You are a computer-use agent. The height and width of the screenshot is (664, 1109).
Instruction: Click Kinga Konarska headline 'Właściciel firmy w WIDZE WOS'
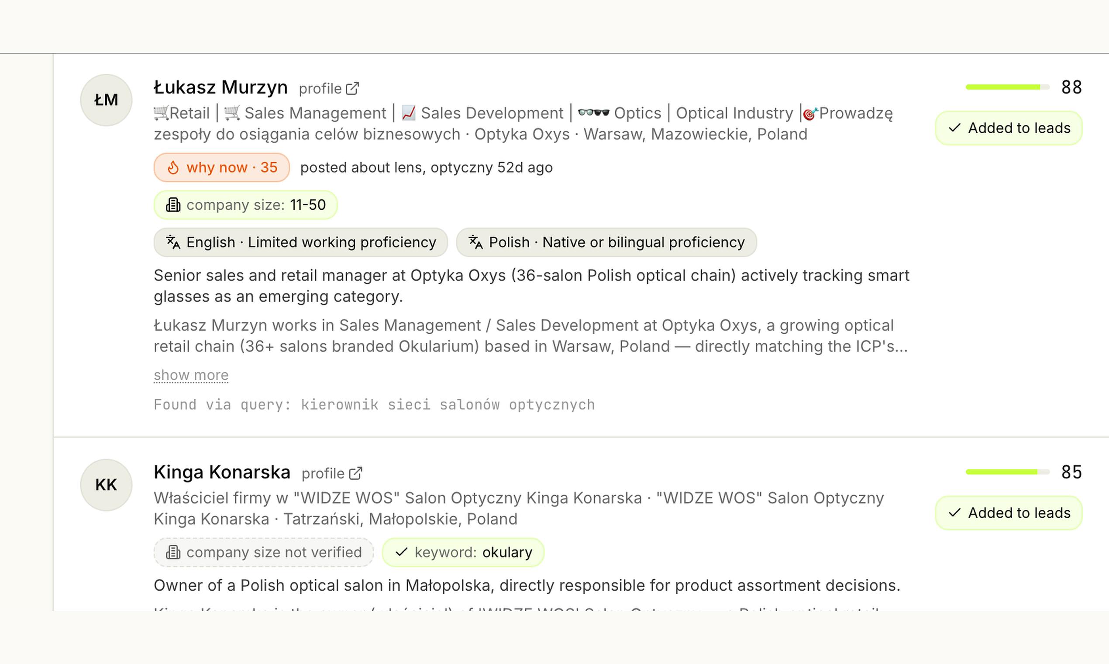click(519, 508)
